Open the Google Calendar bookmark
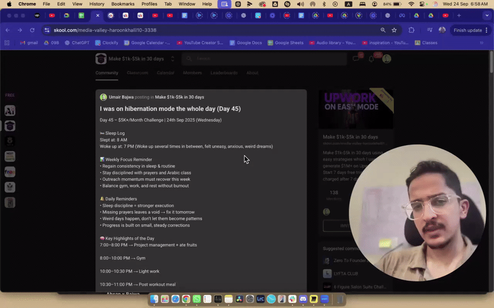Screen dimensions: 494x308 [x=147, y=43]
